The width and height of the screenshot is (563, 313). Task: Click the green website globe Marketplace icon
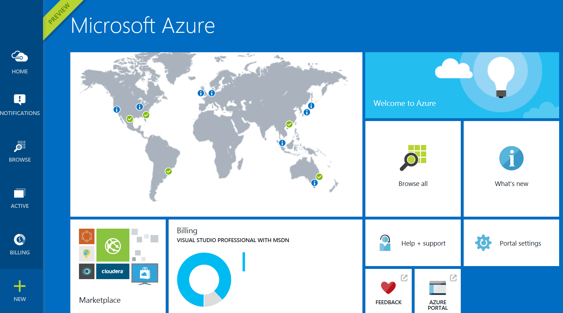coord(113,245)
